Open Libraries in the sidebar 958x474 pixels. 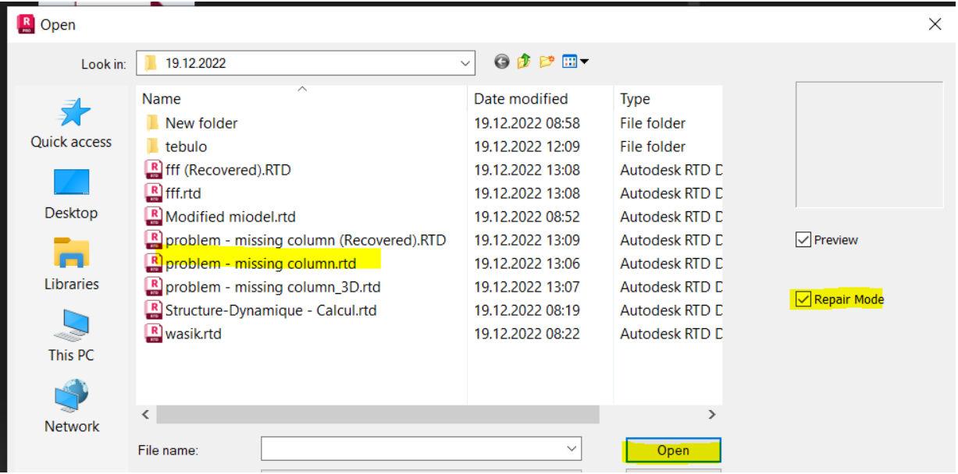70,269
